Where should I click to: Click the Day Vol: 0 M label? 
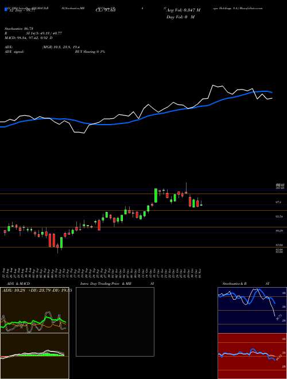[180, 17]
